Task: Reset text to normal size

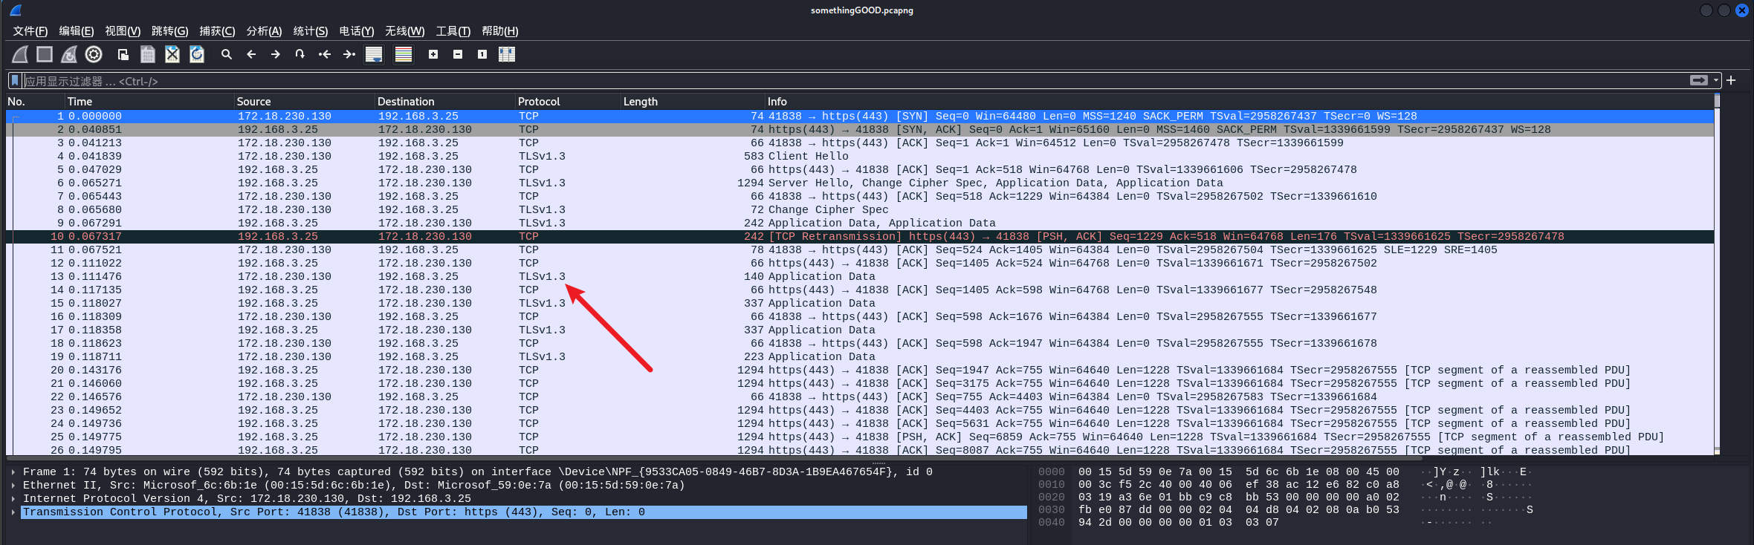Action: point(482,54)
